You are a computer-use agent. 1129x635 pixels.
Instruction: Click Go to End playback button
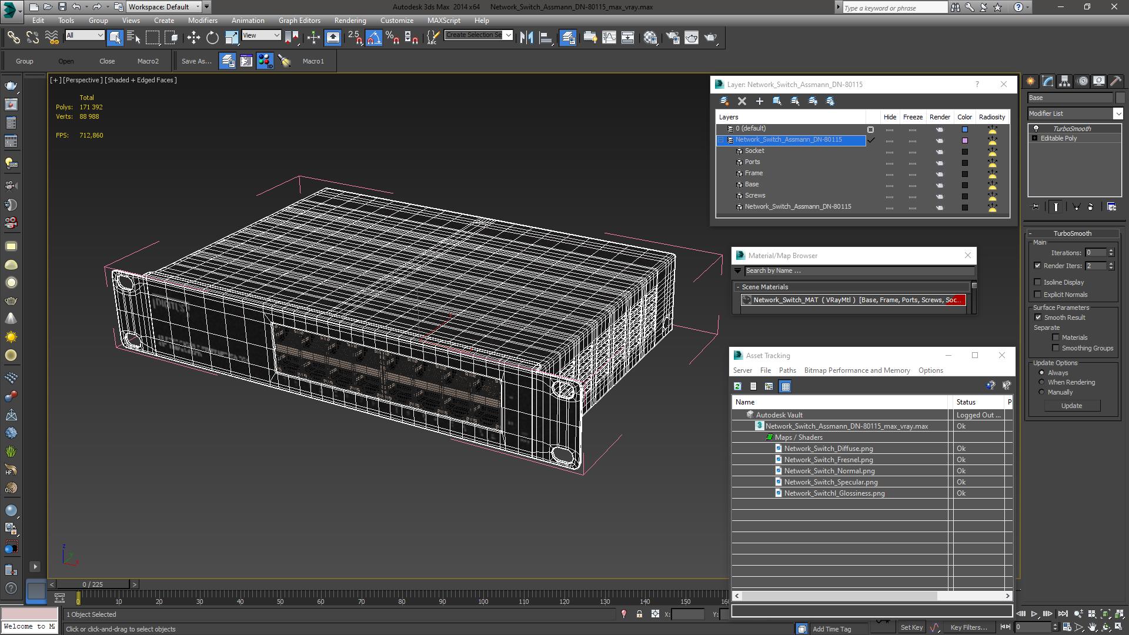click(x=1063, y=614)
